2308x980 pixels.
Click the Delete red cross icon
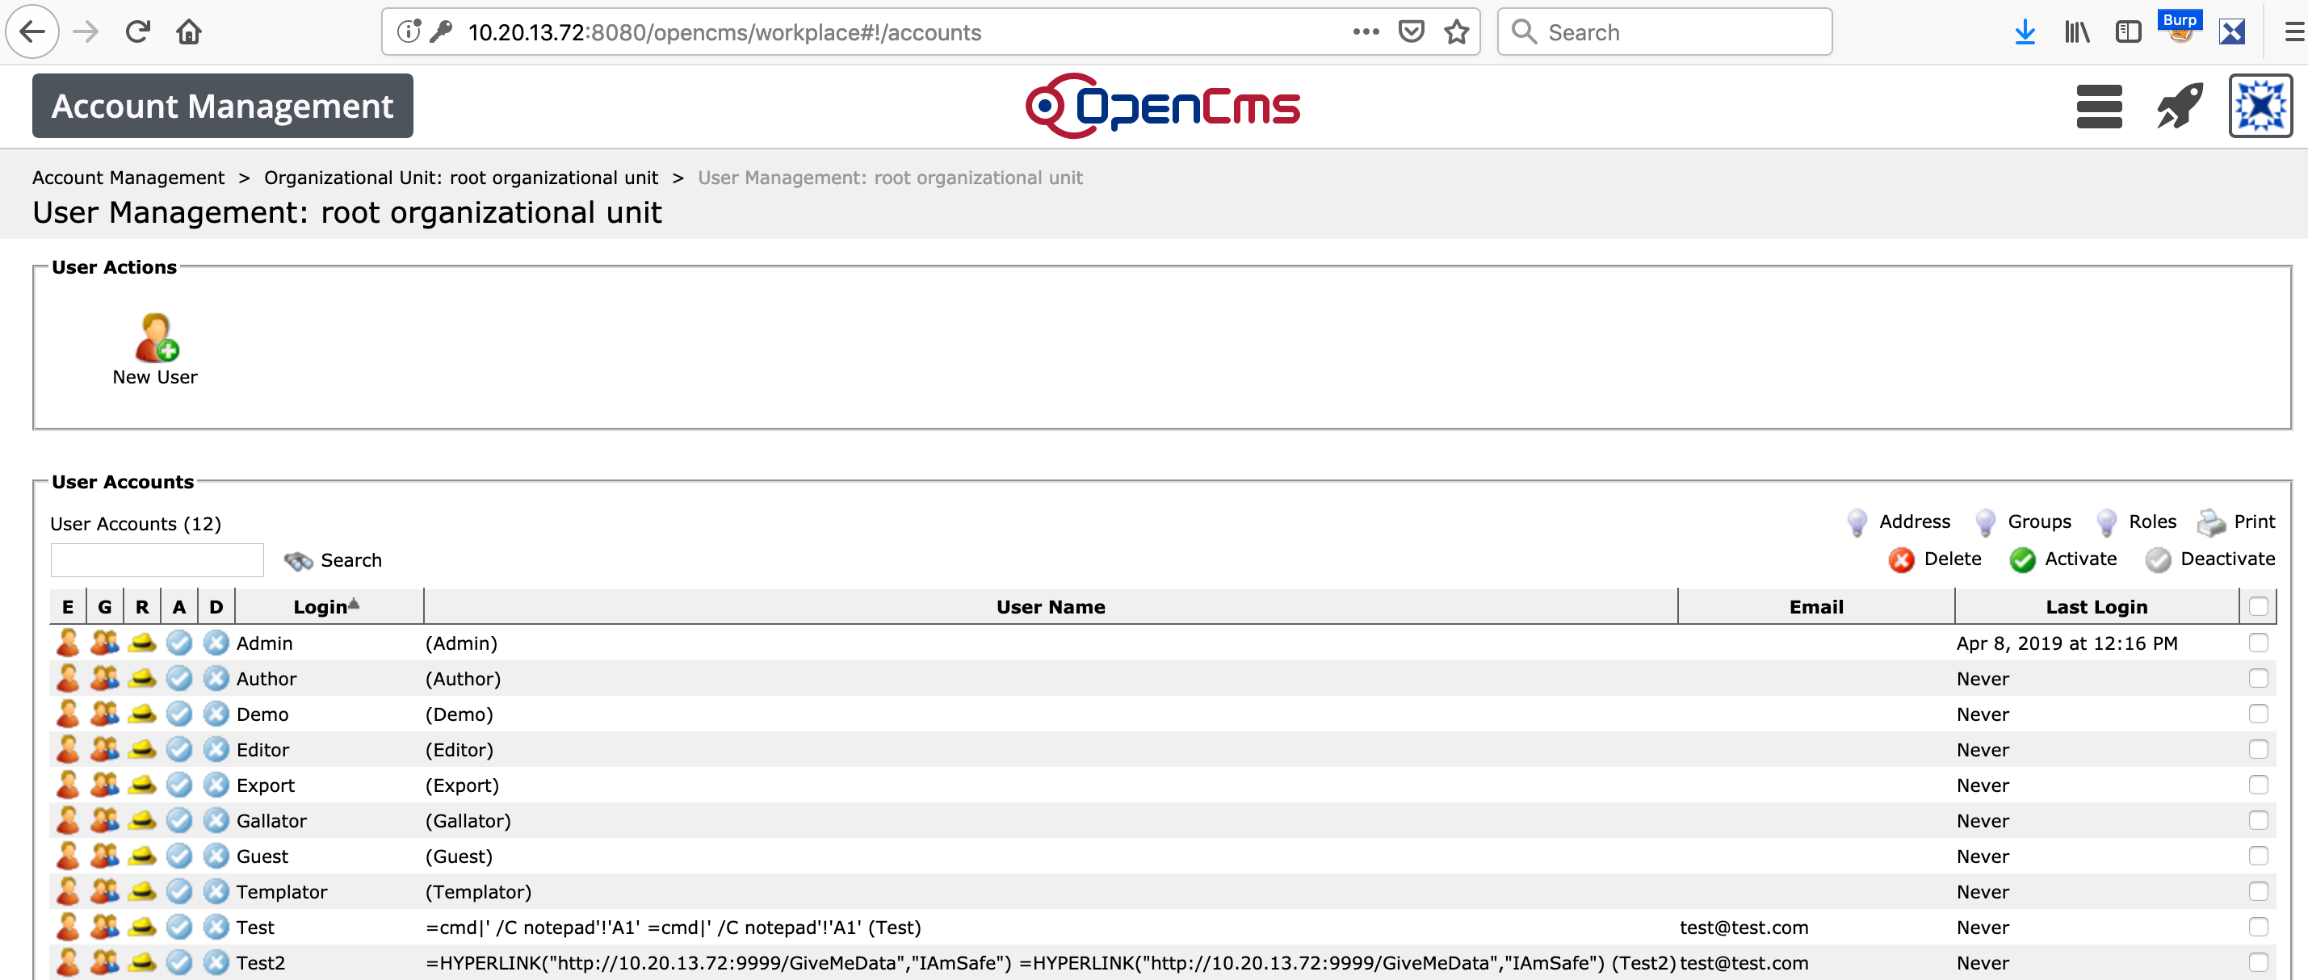[1900, 560]
